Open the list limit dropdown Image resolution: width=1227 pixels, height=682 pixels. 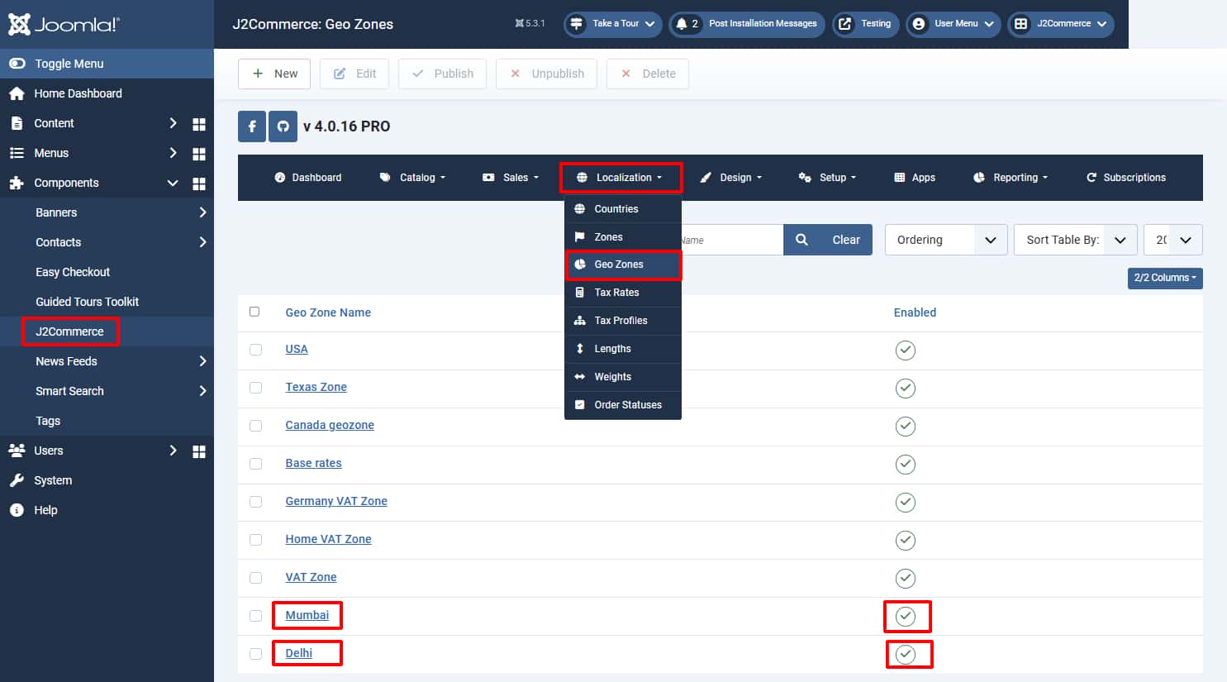click(1173, 240)
